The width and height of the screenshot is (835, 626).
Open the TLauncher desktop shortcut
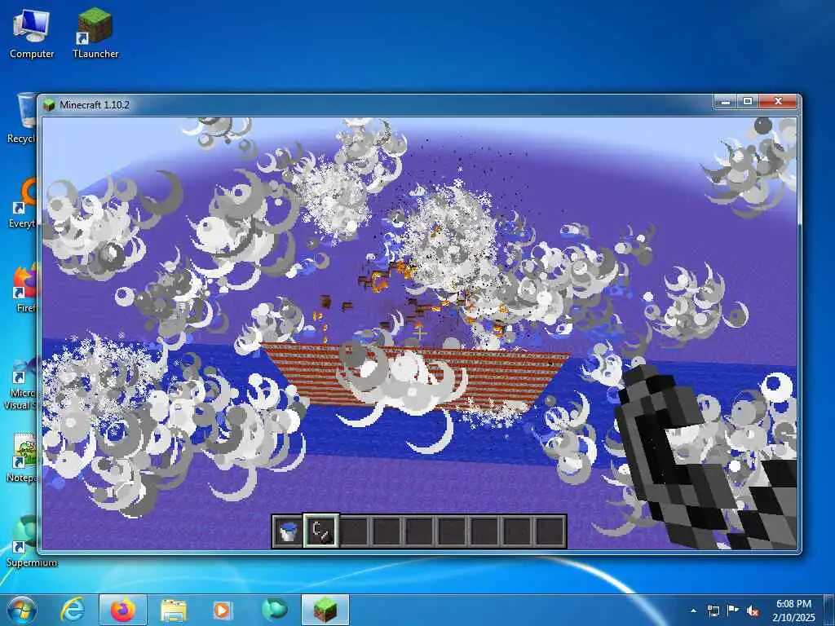point(95,33)
